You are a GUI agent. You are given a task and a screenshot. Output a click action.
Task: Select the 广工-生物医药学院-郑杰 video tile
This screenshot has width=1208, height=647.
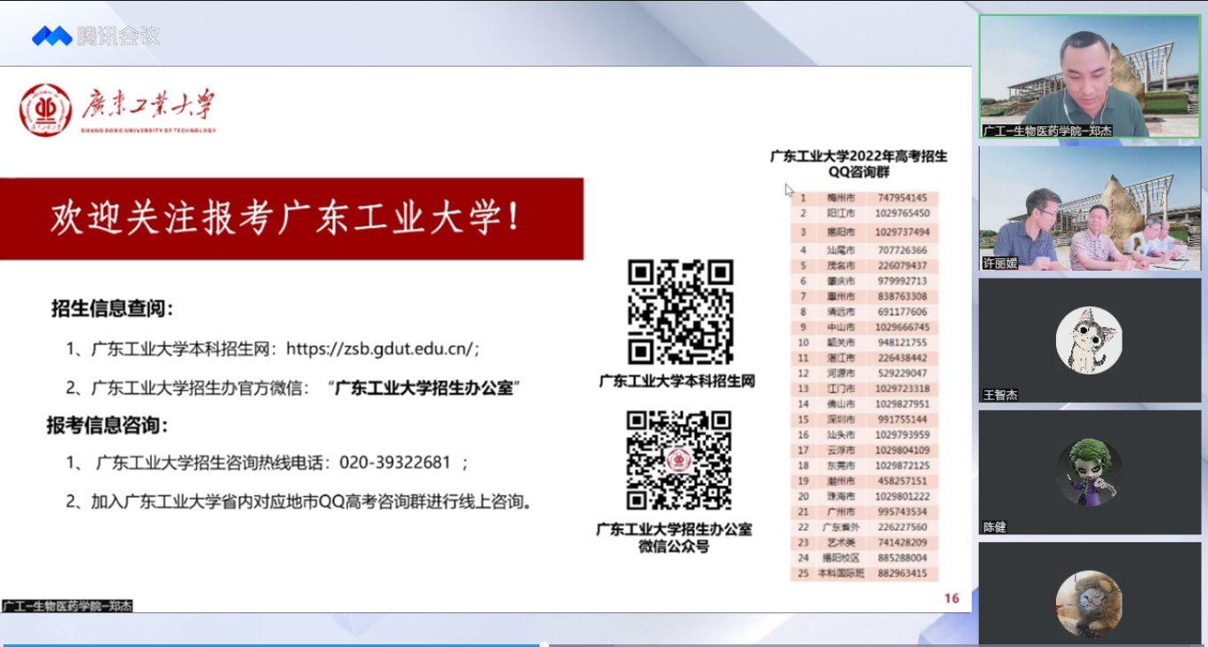coord(1089,76)
